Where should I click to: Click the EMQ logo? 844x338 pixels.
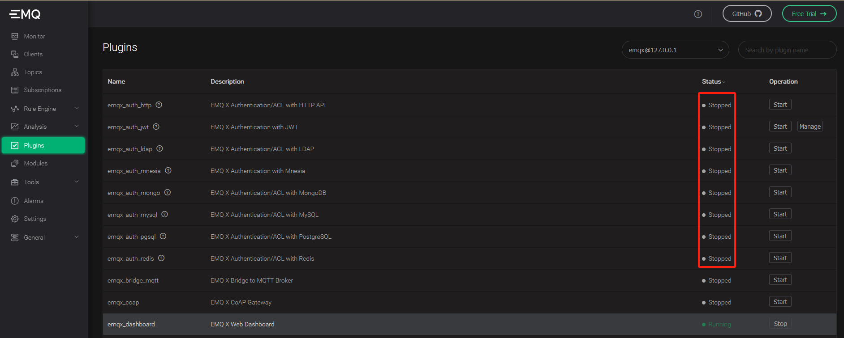(x=25, y=14)
